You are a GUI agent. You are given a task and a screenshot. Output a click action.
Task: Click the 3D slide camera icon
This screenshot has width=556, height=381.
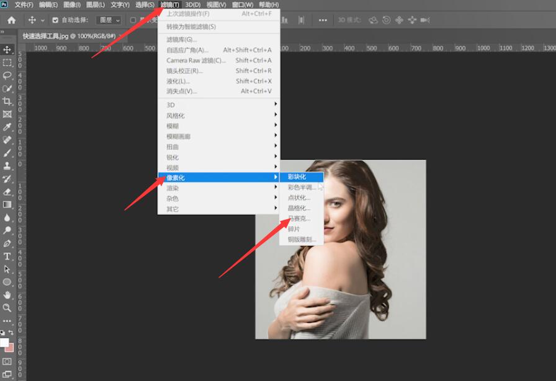[412, 20]
